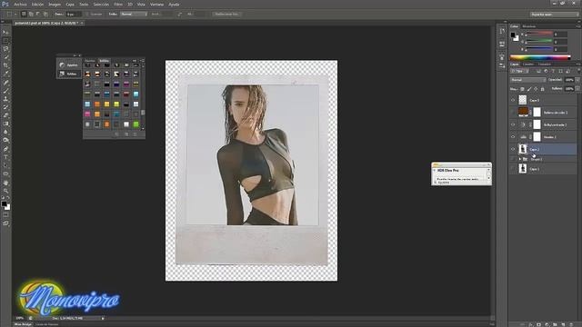Select the Blur tool
The height and width of the screenshot is (327, 582).
(x=5, y=132)
